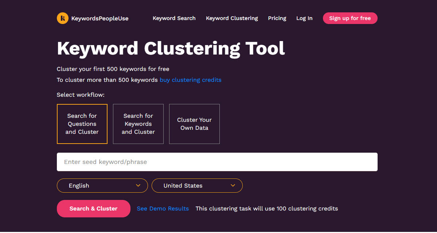Viewport: 437px width, 233px height.
Task: Click the Log In menu item
Action: click(x=304, y=18)
